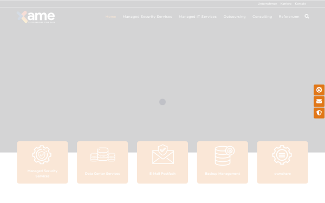Click the Backup Management database icon
Image resolution: width=325 pixels, height=203 pixels.
pos(224,155)
